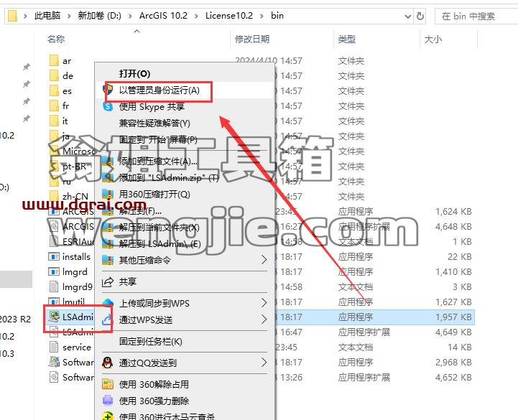The width and height of the screenshot is (518, 420).
Task: Choose 以管理员身份运行(A) in the context menu
Action: point(159,90)
